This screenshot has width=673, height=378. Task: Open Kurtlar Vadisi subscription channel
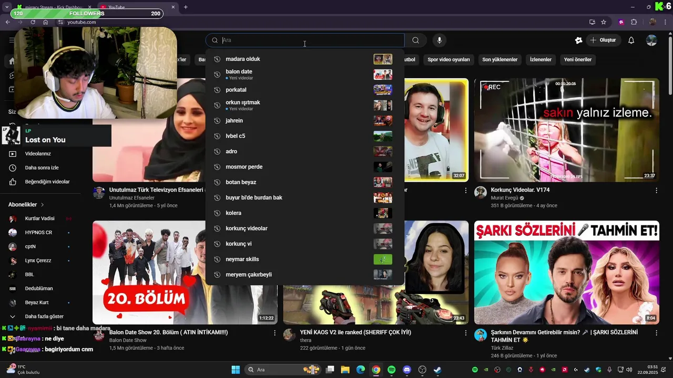pyautogui.click(x=39, y=218)
